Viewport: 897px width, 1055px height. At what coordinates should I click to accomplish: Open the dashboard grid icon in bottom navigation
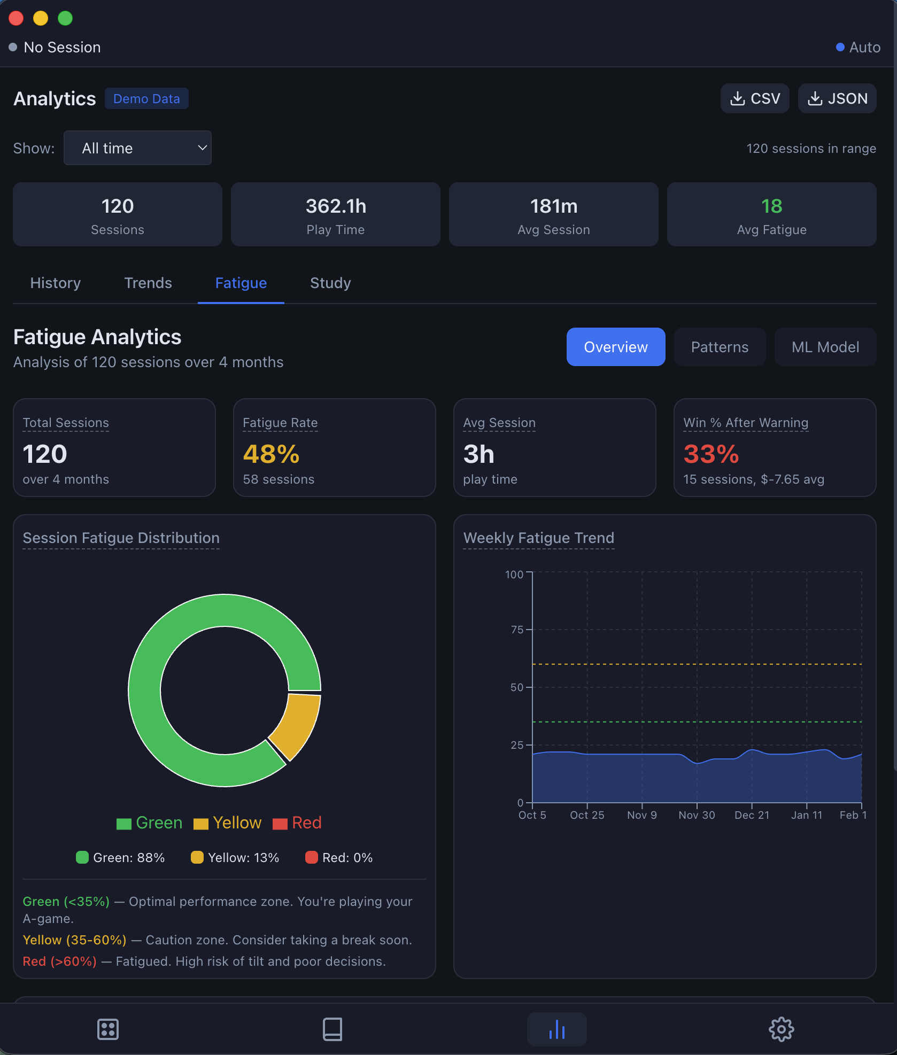108,1029
